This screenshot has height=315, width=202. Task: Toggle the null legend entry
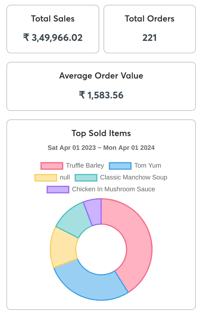click(x=65, y=177)
